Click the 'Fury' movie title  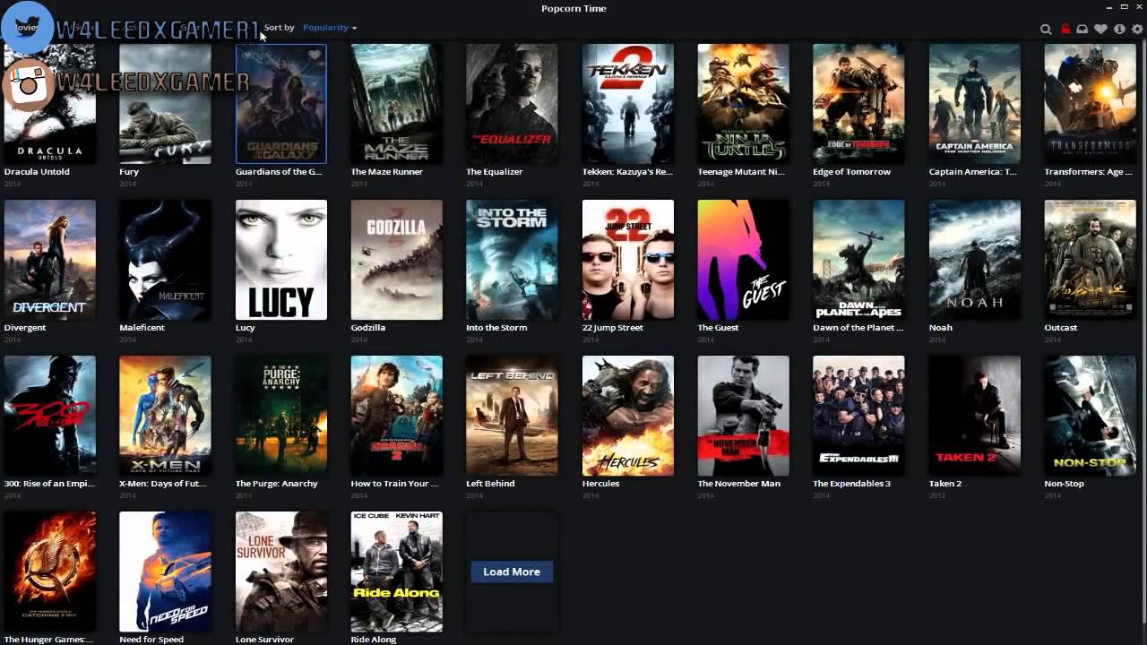[129, 171]
